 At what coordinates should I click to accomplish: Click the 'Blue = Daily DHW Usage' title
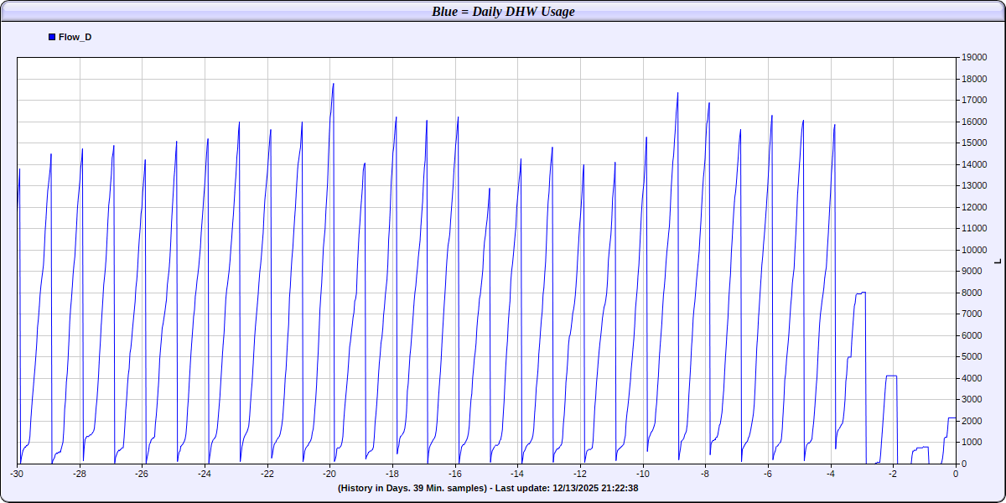(503, 12)
